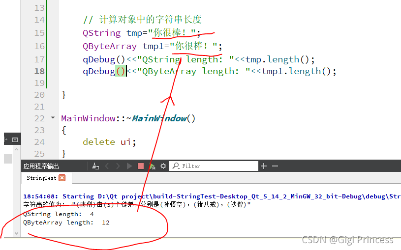Click the green comment on line 14
Screen dimensions: 401x250
pyautogui.click(x=143, y=20)
